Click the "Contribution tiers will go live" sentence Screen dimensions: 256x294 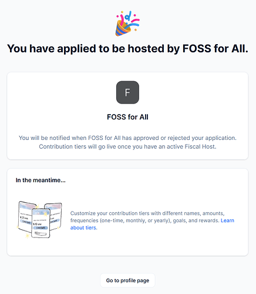coord(127,146)
